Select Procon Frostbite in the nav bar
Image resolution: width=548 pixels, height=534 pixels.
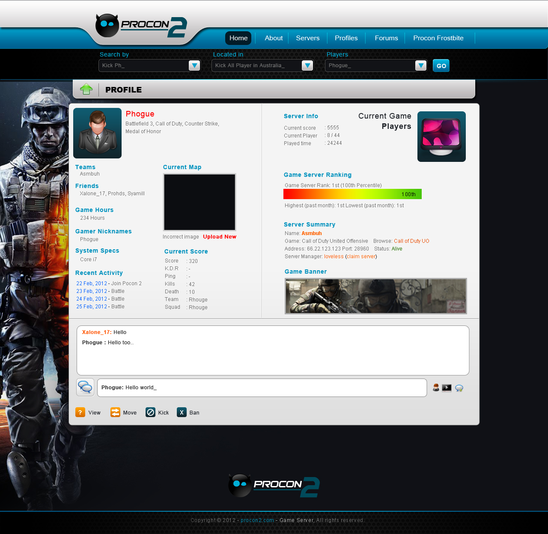click(x=438, y=38)
